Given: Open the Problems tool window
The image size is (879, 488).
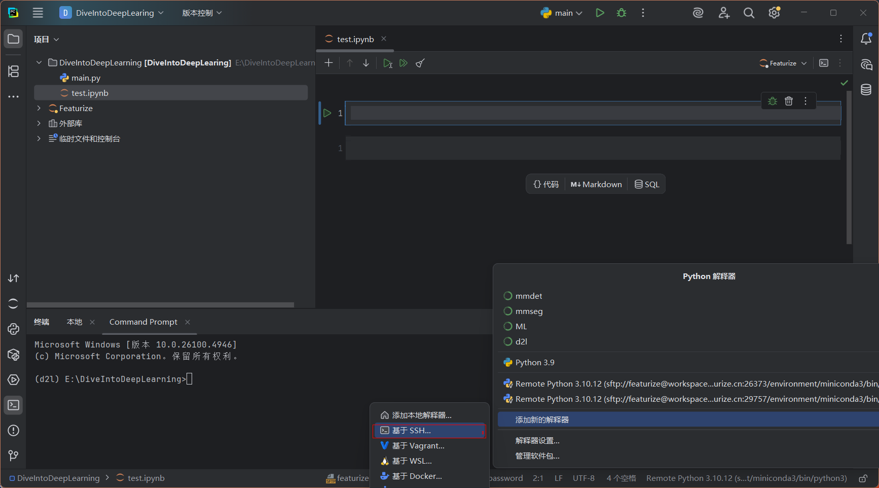Looking at the screenshot, I should (x=14, y=431).
